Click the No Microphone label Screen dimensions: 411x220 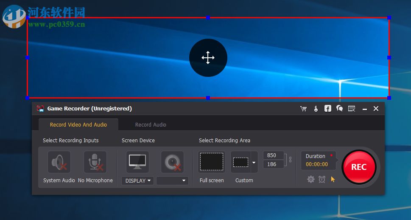tap(95, 181)
